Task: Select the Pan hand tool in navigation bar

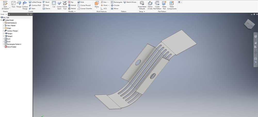Action: click(x=255, y=42)
